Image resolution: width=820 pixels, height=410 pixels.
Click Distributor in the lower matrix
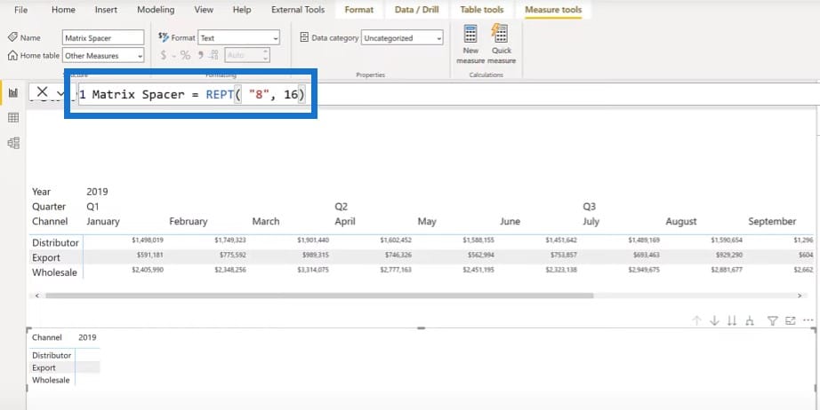[x=52, y=355]
